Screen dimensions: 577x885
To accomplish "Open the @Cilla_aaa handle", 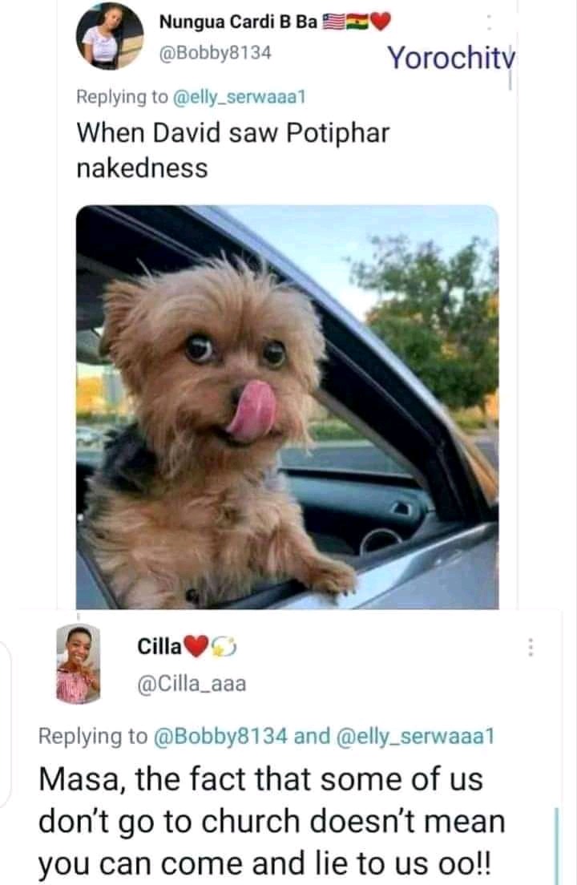I will (192, 684).
